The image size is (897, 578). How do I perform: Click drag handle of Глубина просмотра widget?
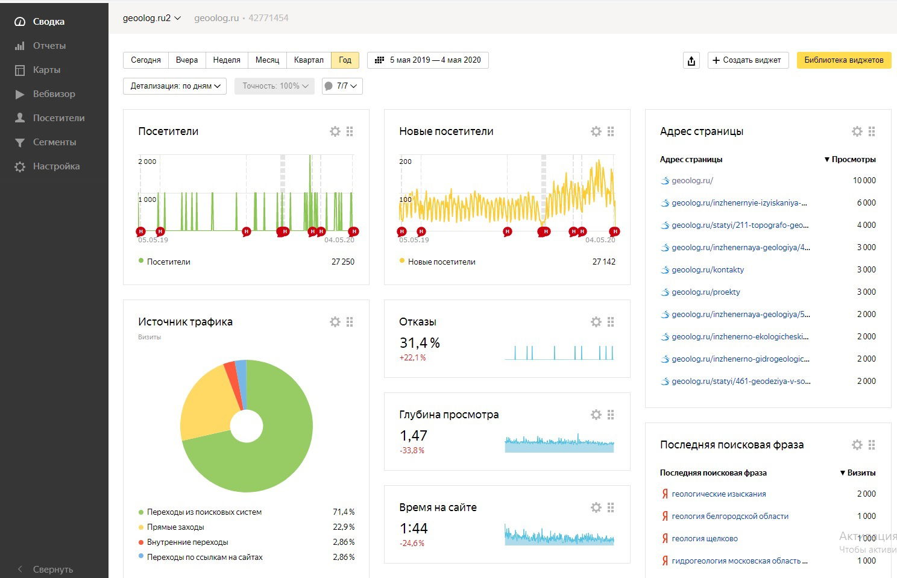pyautogui.click(x=611, y=415)
